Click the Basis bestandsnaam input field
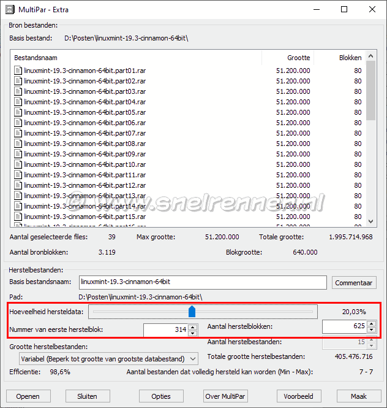The image size is (387, 408). click(203, 282)
